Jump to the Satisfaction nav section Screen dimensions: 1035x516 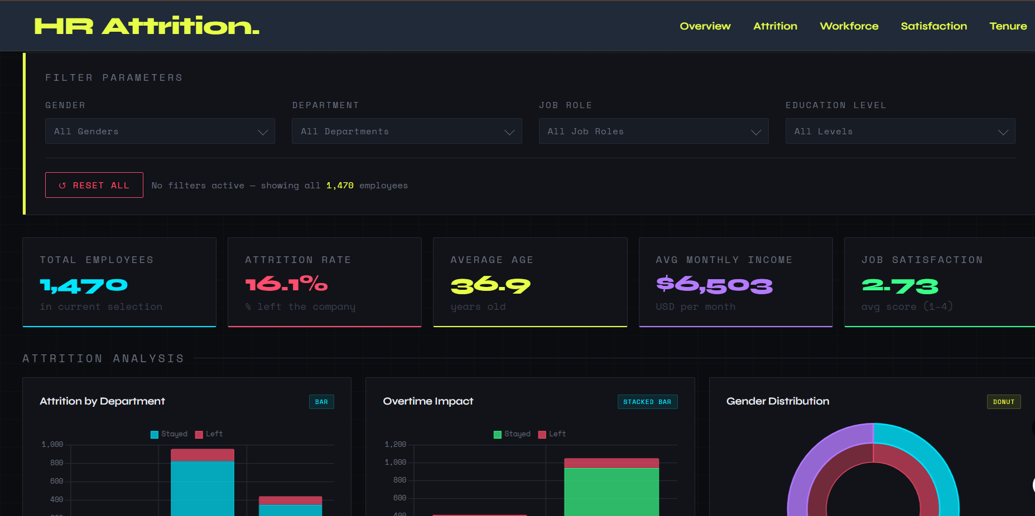(933, 26)
